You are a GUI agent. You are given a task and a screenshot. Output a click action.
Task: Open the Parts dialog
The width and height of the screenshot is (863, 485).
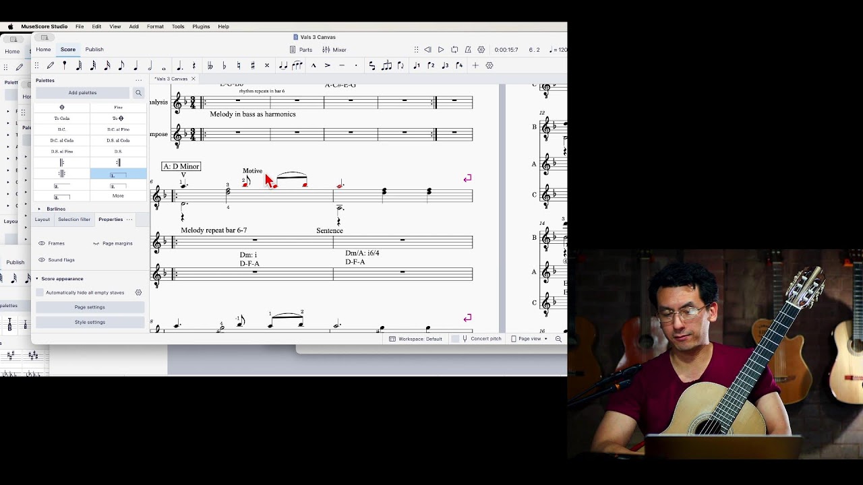coord(301,50)
